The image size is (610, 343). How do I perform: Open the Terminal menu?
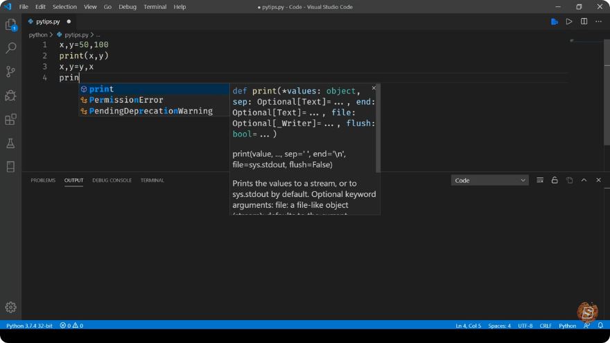(x=155, y=7)
